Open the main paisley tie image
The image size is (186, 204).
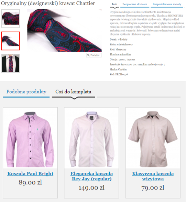tap(65, 30)
